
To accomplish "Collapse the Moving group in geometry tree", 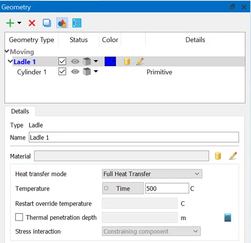I will (x=7, y=52).
